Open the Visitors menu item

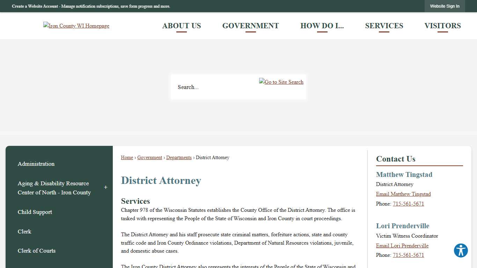[x=442, y=25]
